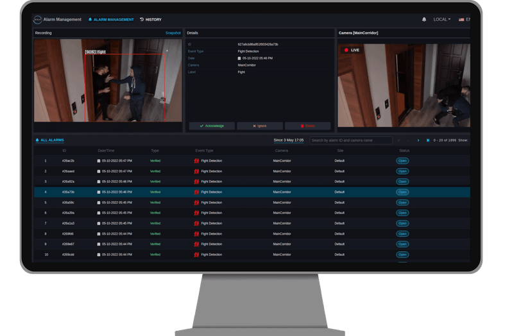
Task: Click the Alarm Management logo icon
Action: click(x=38, y=20)
